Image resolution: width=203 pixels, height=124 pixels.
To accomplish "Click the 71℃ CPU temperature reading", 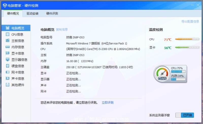I will pos(168,40).
